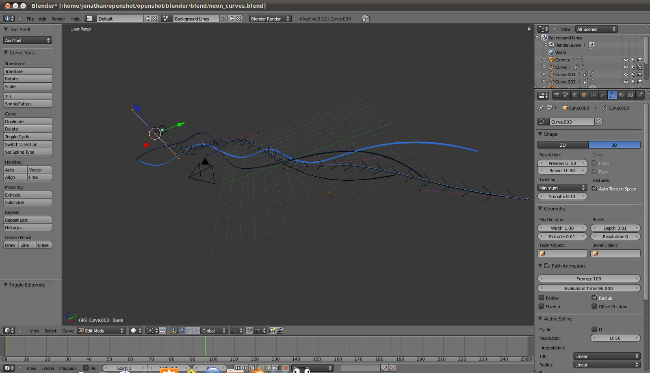Viewport: 650px width, 373px height.
Task: Open the World properties globe tab
Action: pos(575,95)
